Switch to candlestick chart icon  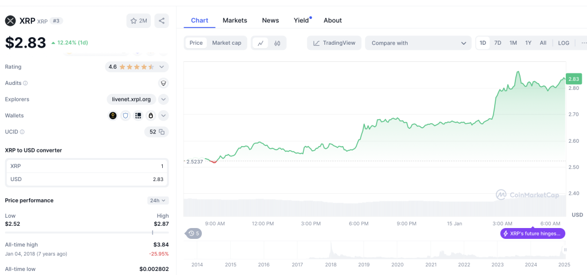pos(277,43)
